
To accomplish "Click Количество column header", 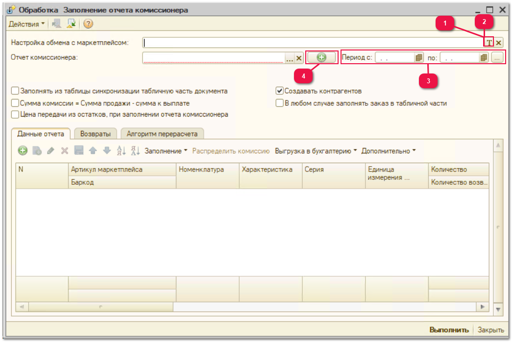I will [x=459, y=170].
